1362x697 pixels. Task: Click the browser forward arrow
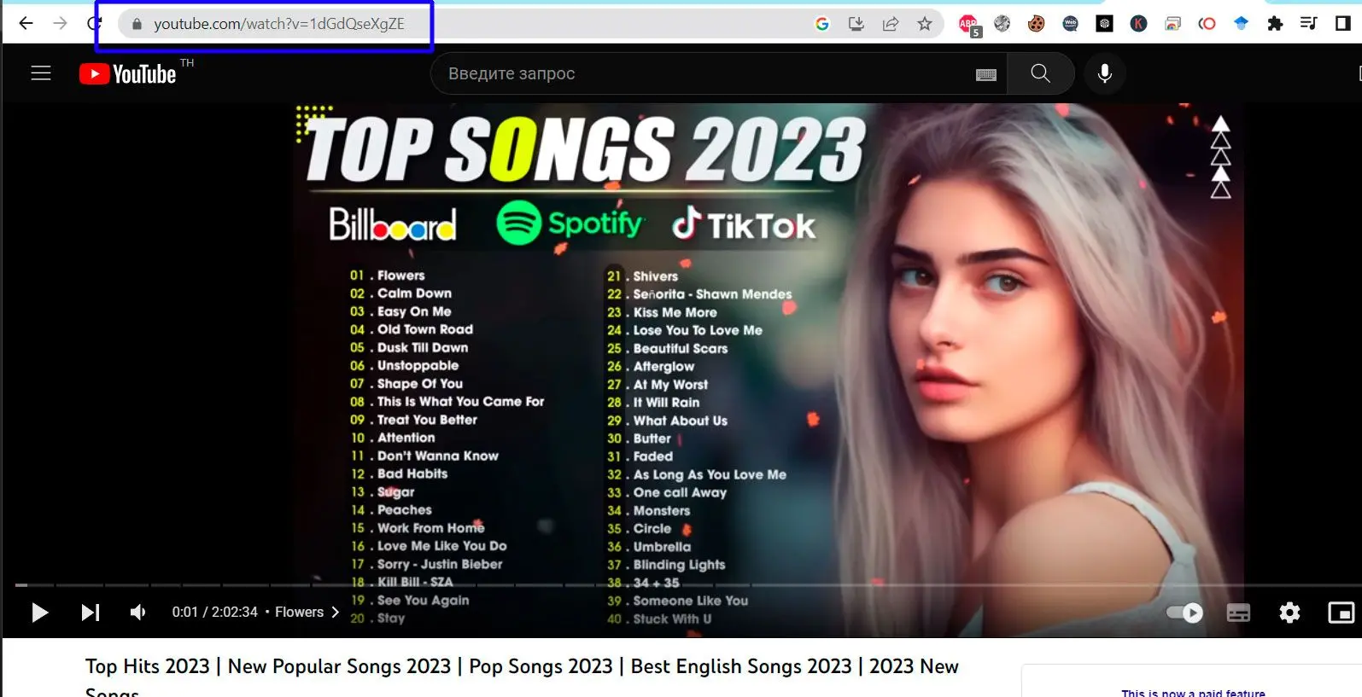(60, 23)
